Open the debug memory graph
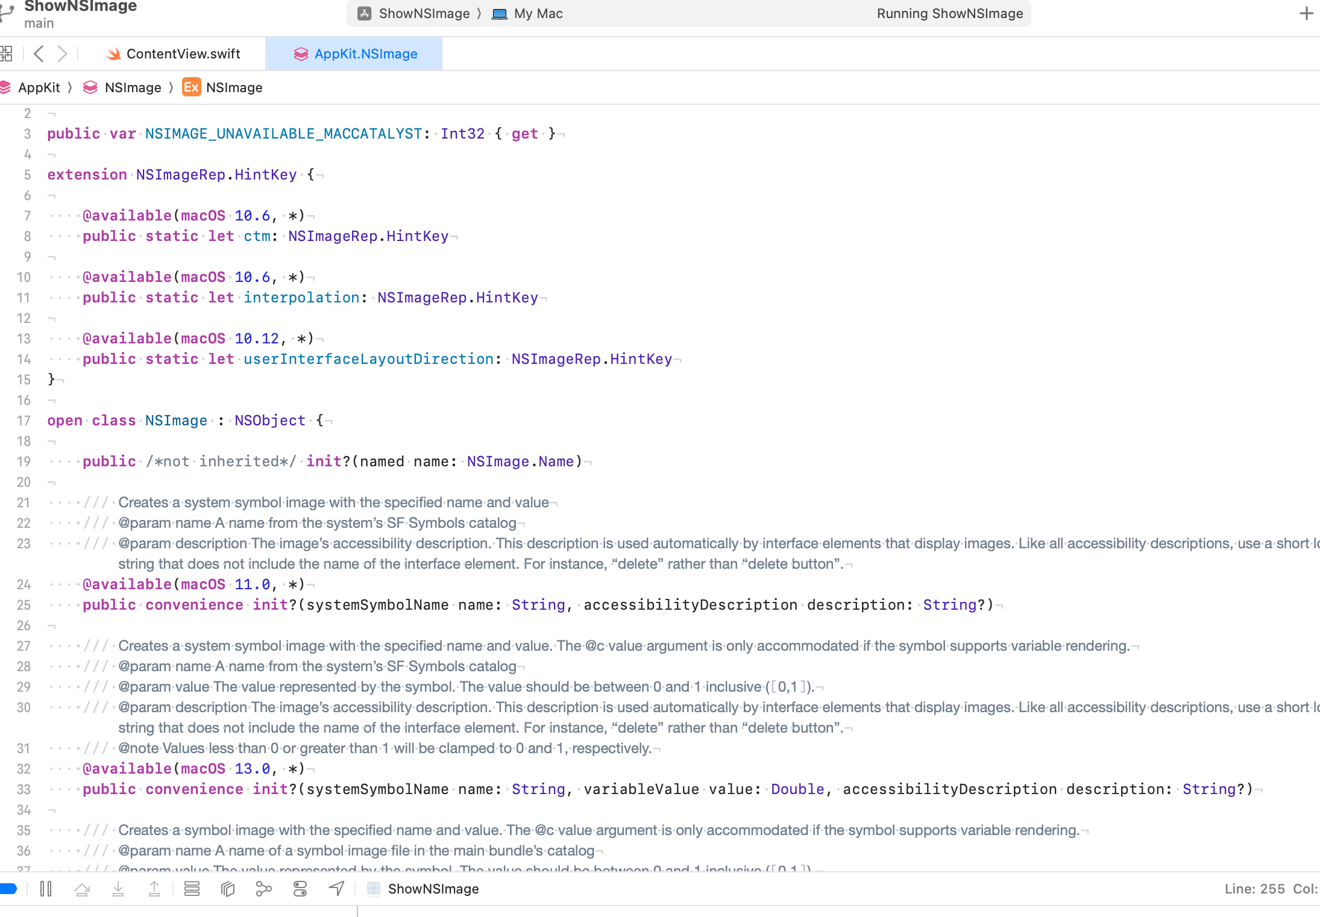The image size is (1320, 917). coord(264,889)
